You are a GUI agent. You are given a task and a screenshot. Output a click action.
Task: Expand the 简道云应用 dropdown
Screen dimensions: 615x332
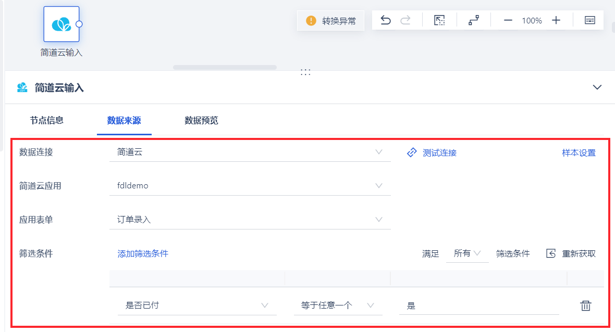click(250, 186)
